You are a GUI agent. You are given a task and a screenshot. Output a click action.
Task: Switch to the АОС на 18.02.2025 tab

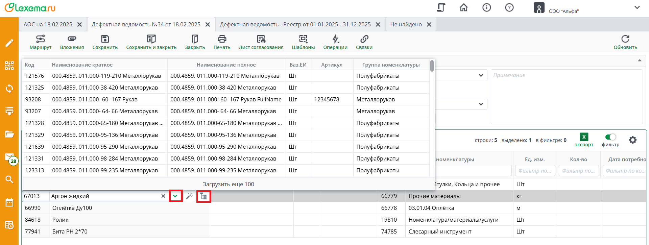point(48,24)
